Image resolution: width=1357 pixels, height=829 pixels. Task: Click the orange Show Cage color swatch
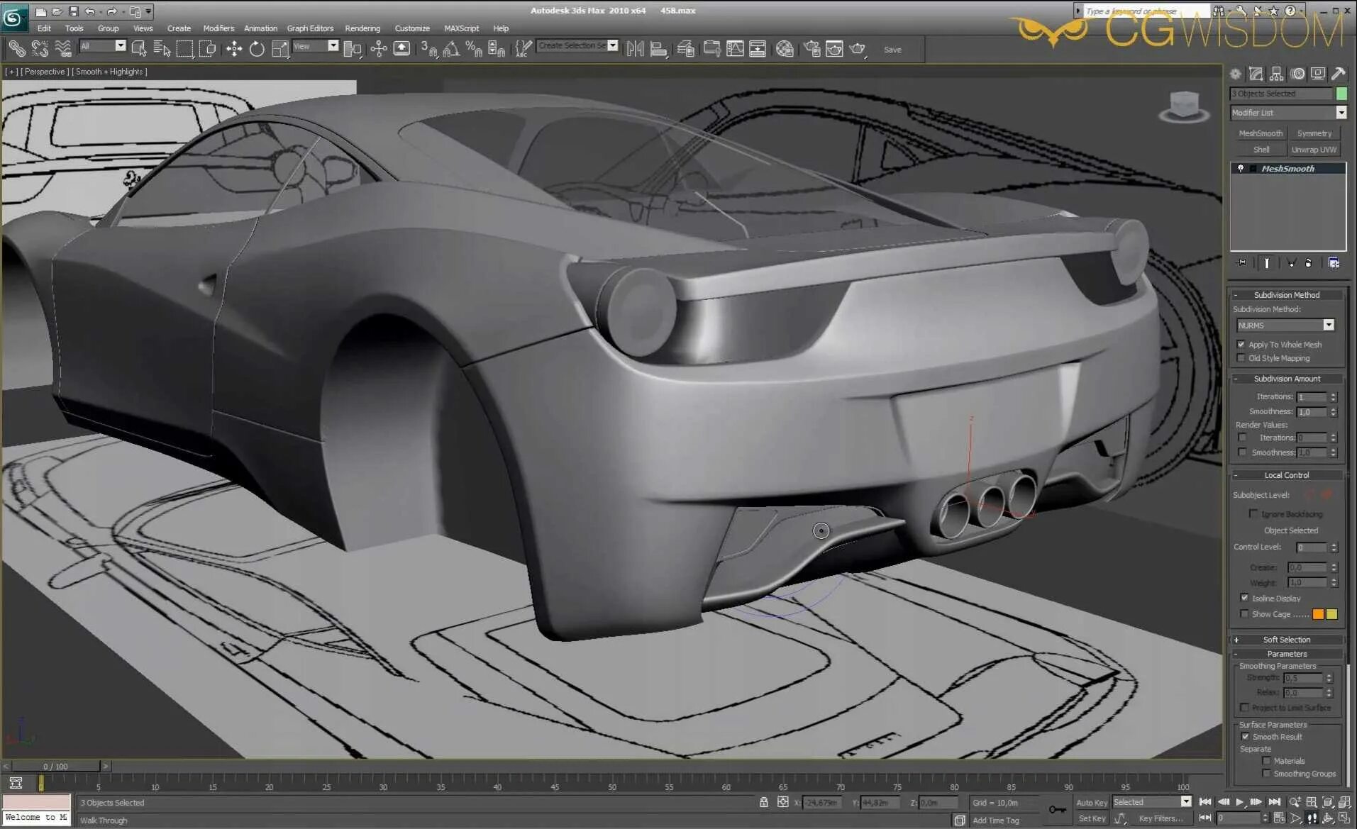click(x=1318, y=614)
